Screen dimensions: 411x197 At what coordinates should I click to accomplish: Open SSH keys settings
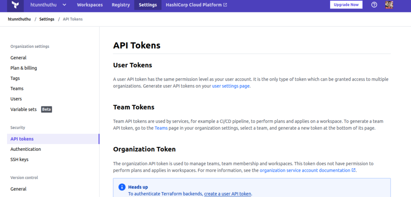(19, 159)
